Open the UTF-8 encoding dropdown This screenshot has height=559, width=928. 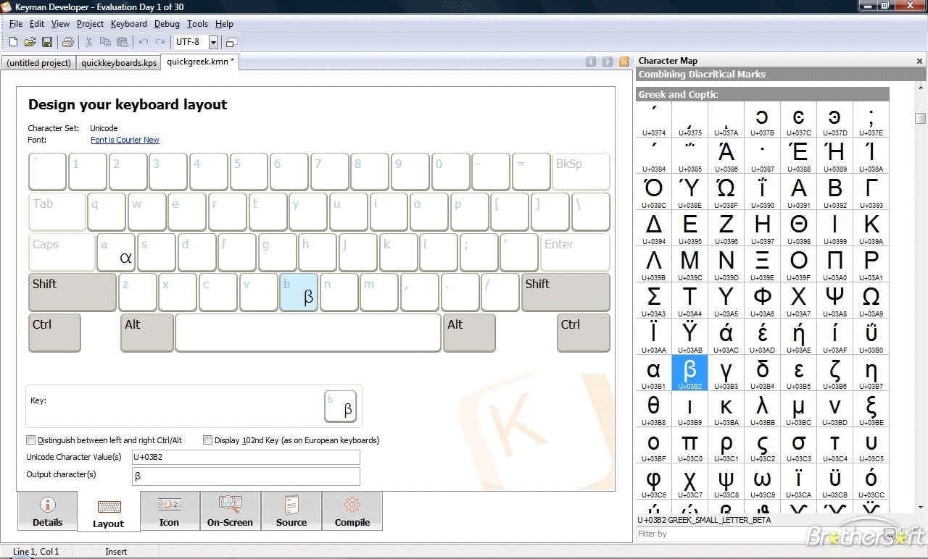212,41
